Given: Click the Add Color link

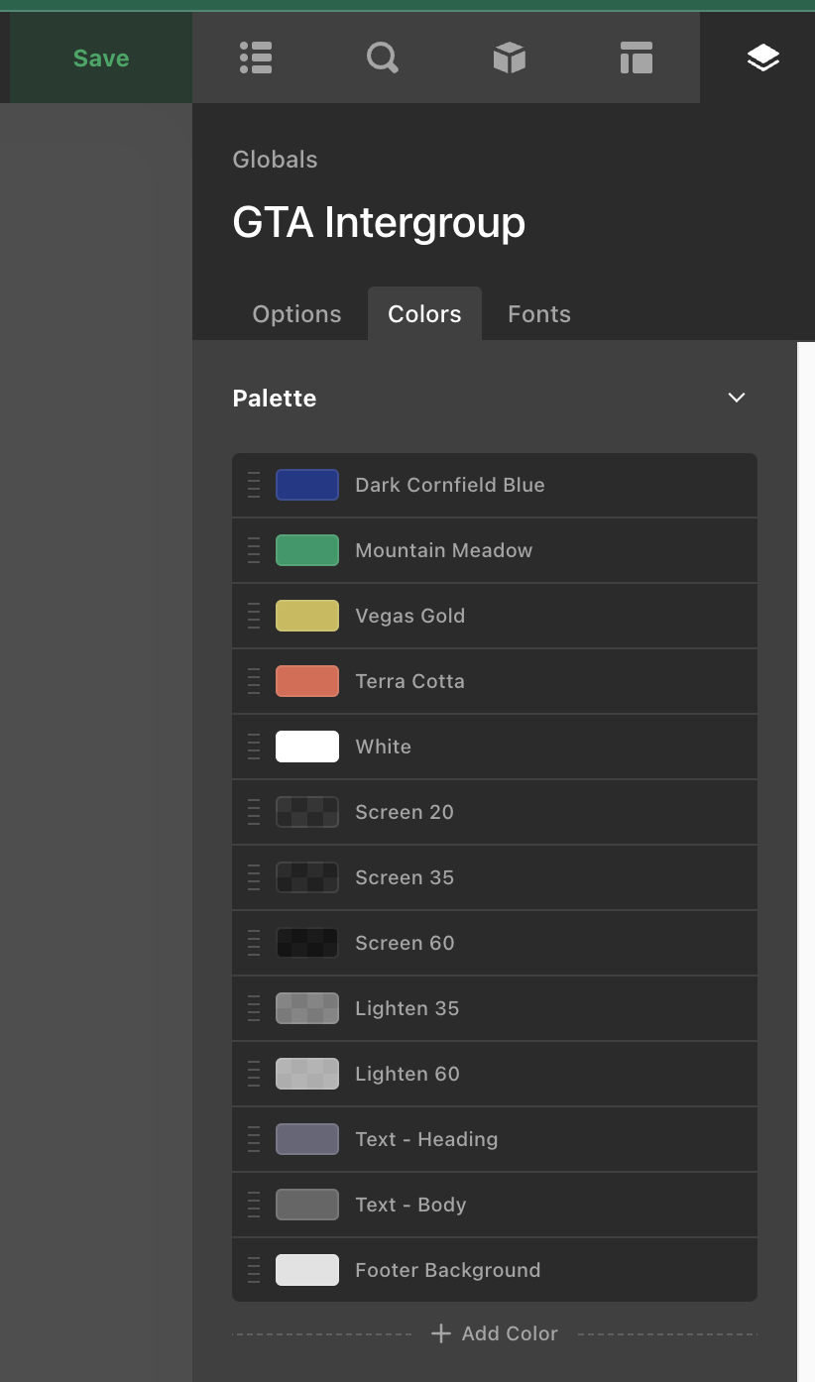Looking at the screenshot, I should pyautogui.click(x=495, y=1333).
